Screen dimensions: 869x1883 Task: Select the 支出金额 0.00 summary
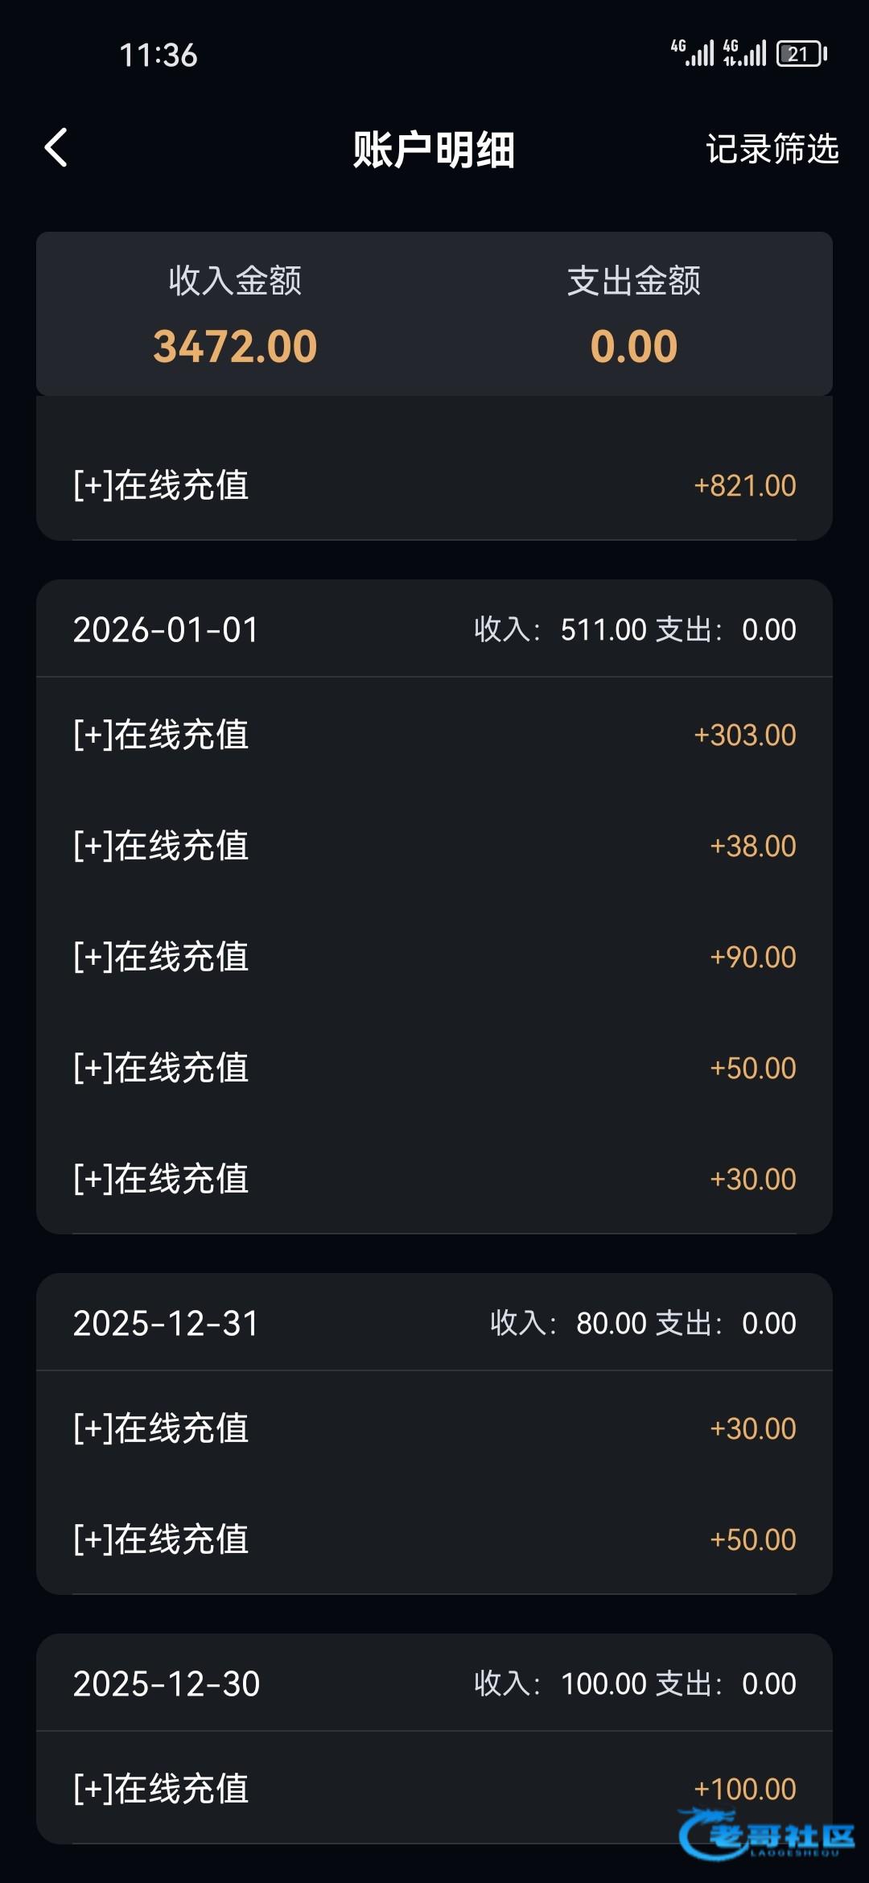click(x=633, y=315)
